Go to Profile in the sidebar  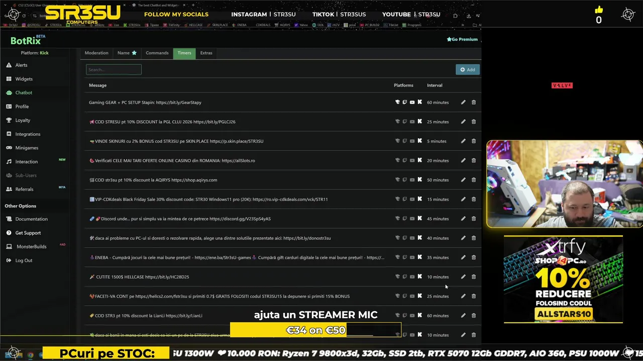click(x=22, y=106)
